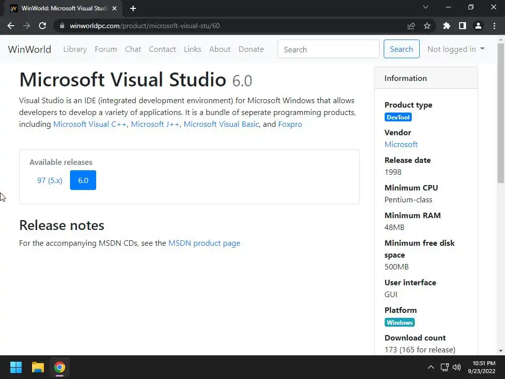Image resolution: width=505 pixels, height=379 pixels.
Task: Open the Library menu item
Action: click(75, 49)
